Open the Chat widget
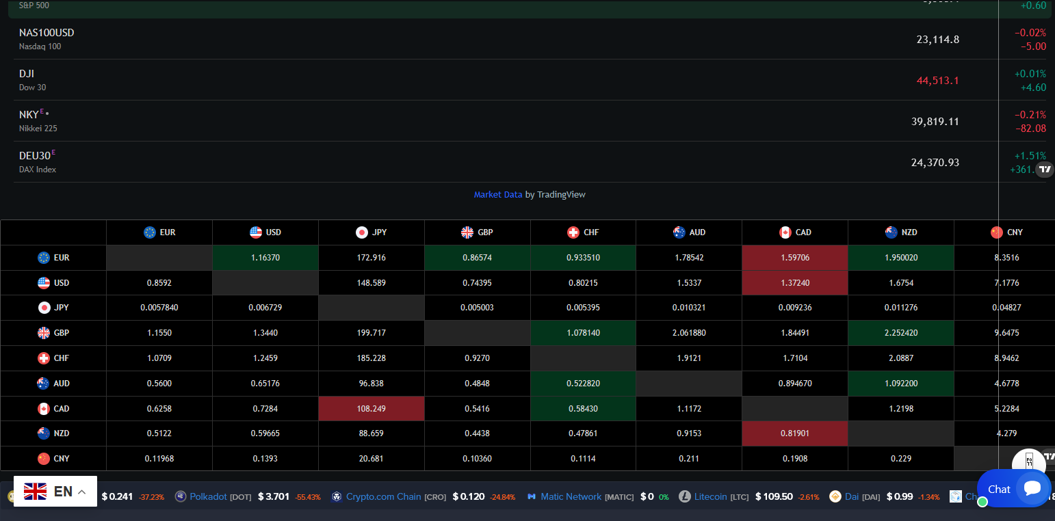 (x=1014, y=488)
